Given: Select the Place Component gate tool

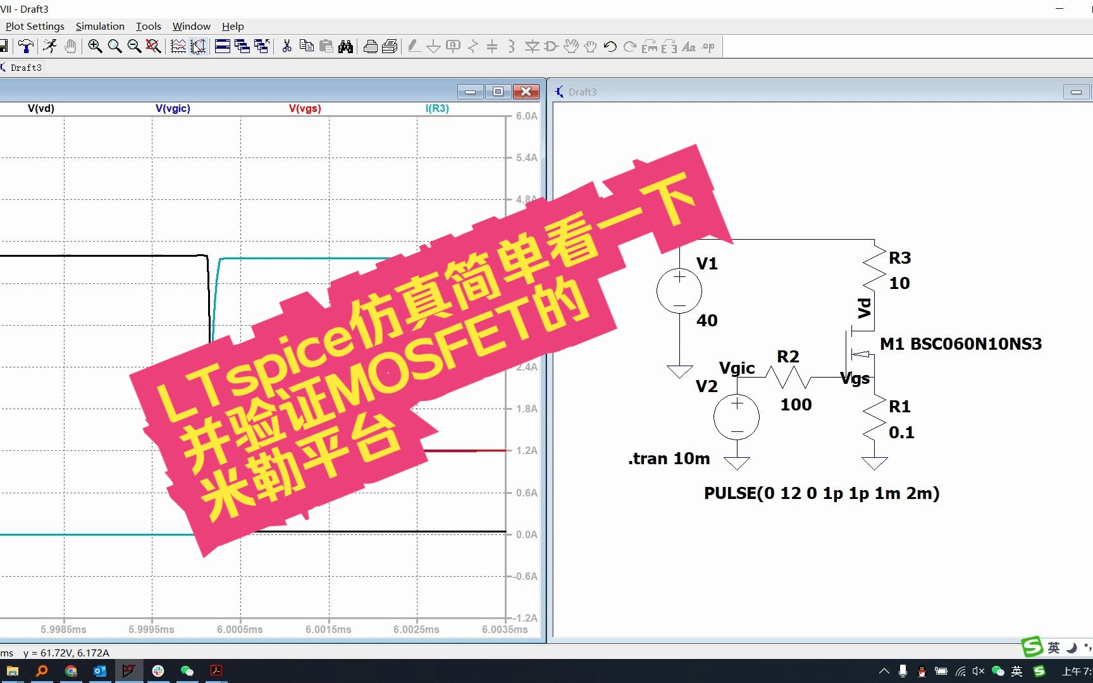Looking at the screenshot, I should 551,46.
